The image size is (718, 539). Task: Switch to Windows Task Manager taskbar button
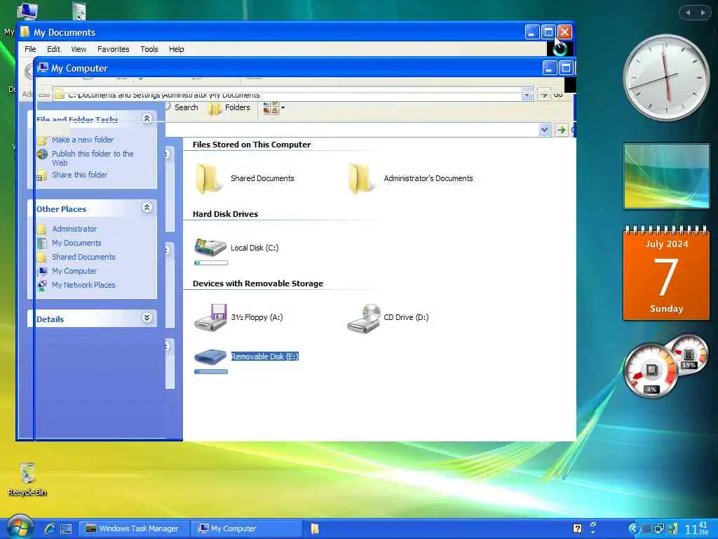134,528
